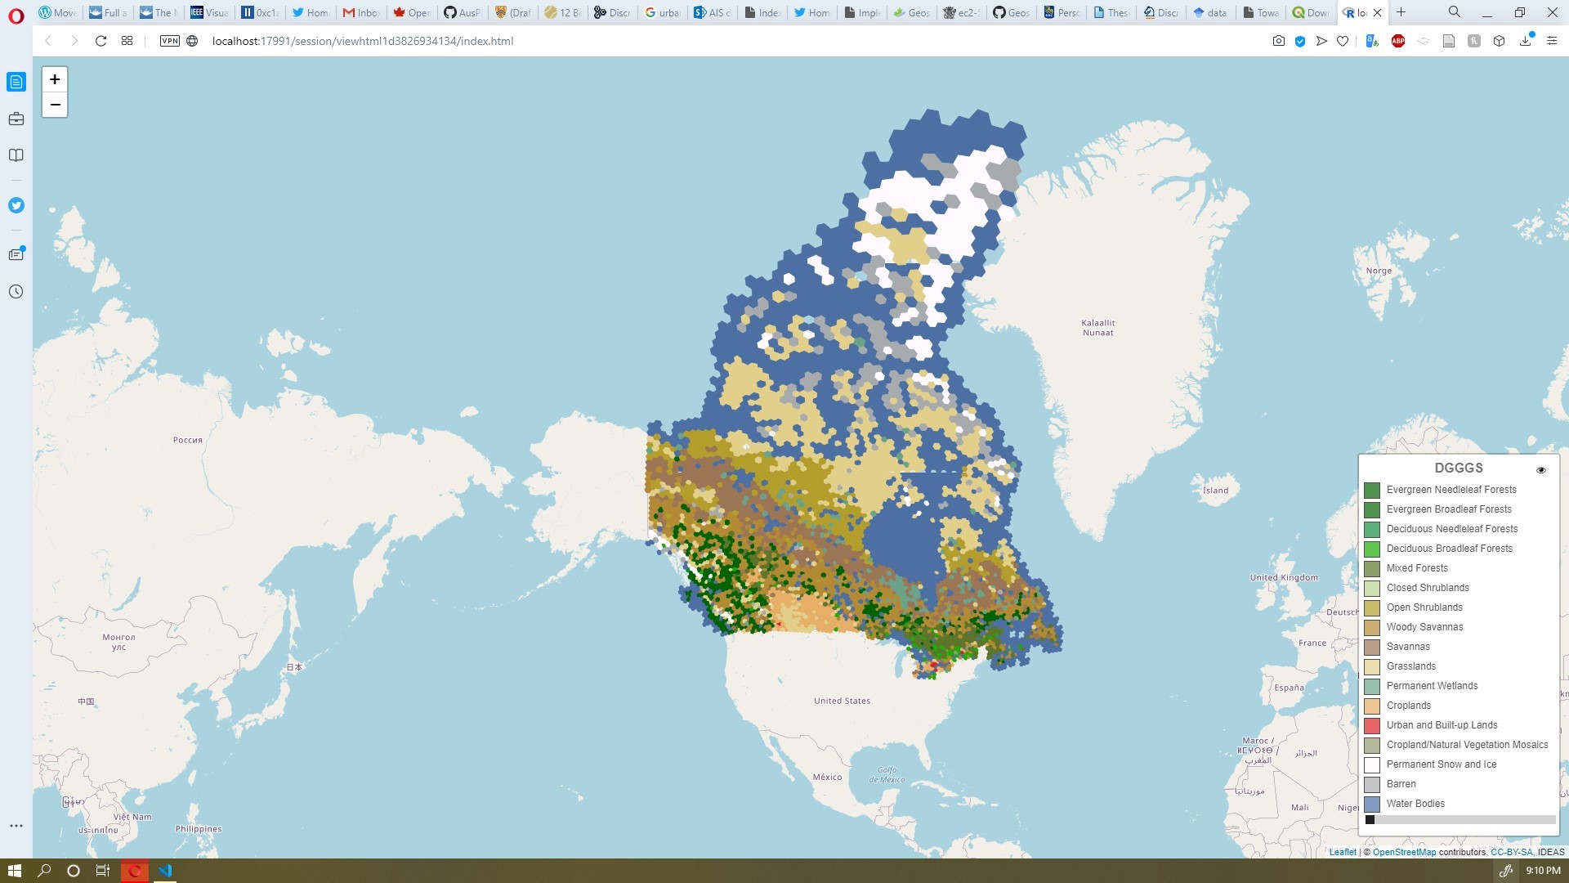Viewport: 1569px width, 883px height.
Task: Switch to the data tab
Action: 1210,12
